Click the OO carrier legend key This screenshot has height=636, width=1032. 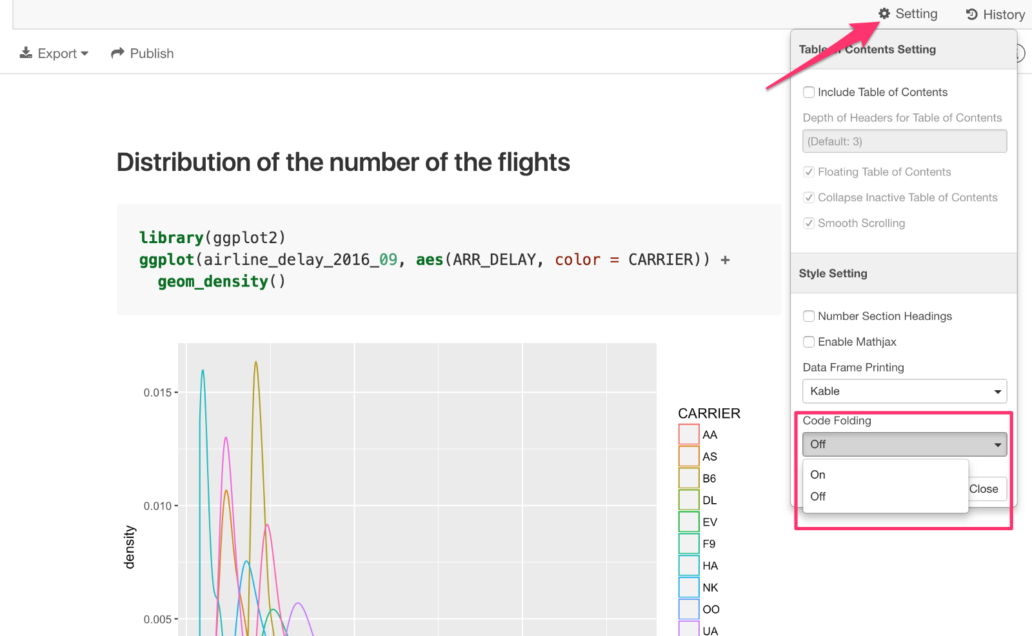[x=689, y=609]
